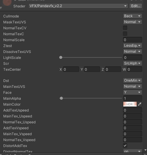Toggle the NormalTexC checkbox
This screenshot has width=147, height=155.
(x=125, y=34)
